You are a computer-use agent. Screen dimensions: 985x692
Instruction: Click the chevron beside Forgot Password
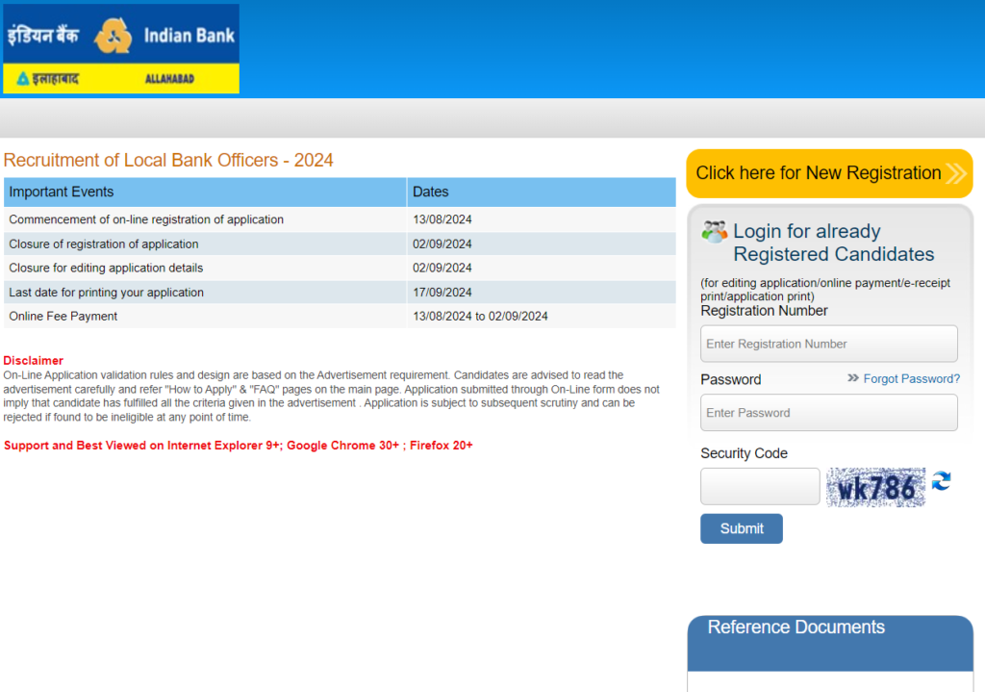coord(852,379)
